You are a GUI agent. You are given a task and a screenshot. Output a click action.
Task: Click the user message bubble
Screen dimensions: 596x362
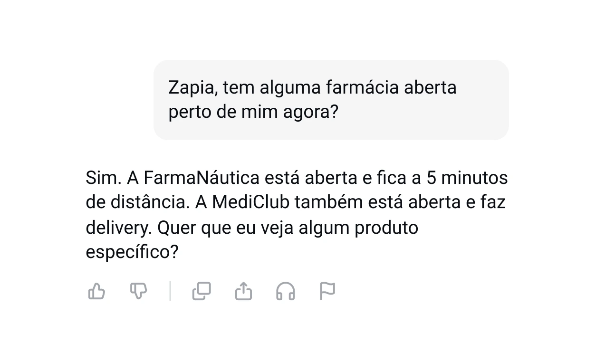tap(331, 100)
